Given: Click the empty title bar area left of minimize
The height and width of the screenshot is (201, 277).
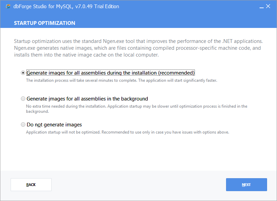Looking at the screenshot, I should (x=188, y=6).
